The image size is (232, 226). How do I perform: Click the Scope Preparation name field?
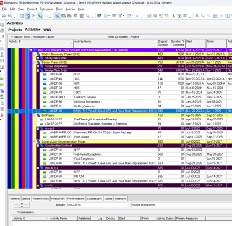point(181,205)
